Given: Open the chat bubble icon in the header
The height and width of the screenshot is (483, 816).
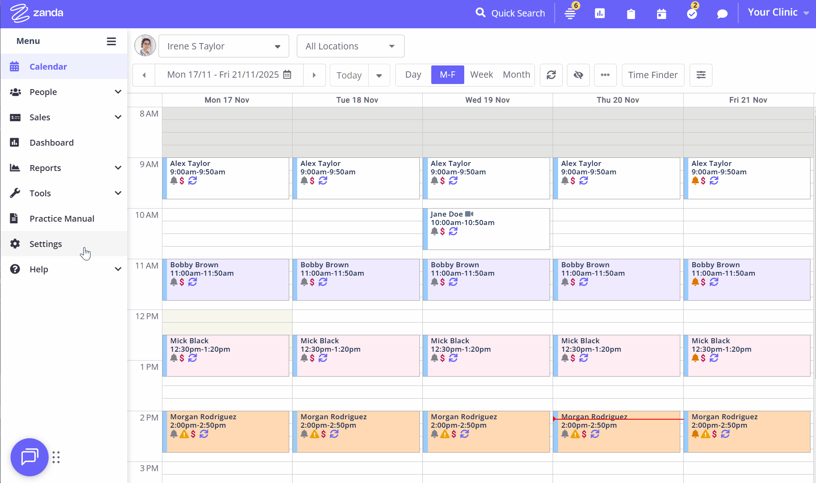Looking at the screenshot, I should [722, 14].
